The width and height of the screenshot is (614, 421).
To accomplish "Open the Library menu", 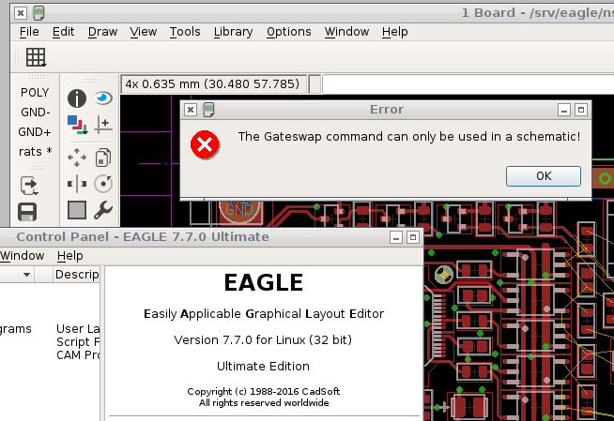I will 233,32.
